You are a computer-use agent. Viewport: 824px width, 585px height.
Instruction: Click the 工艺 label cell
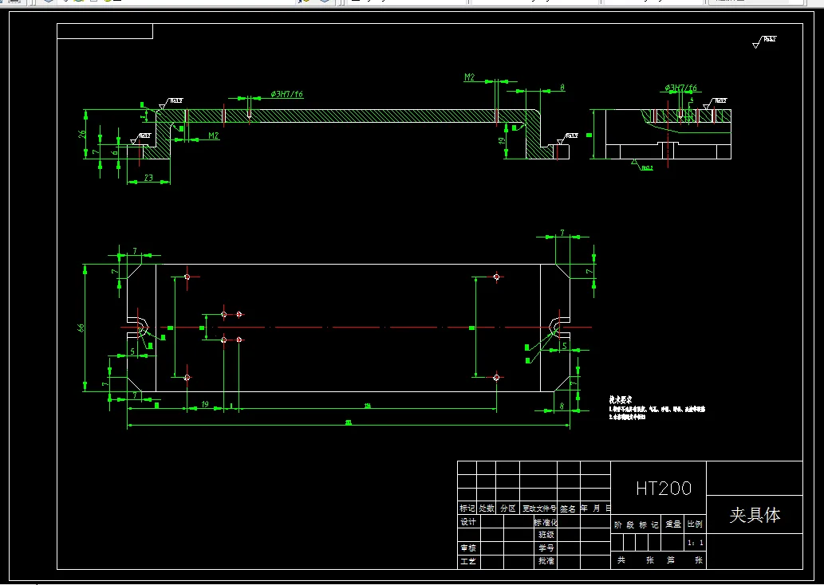pyautogui.click(x=468, y=561)
